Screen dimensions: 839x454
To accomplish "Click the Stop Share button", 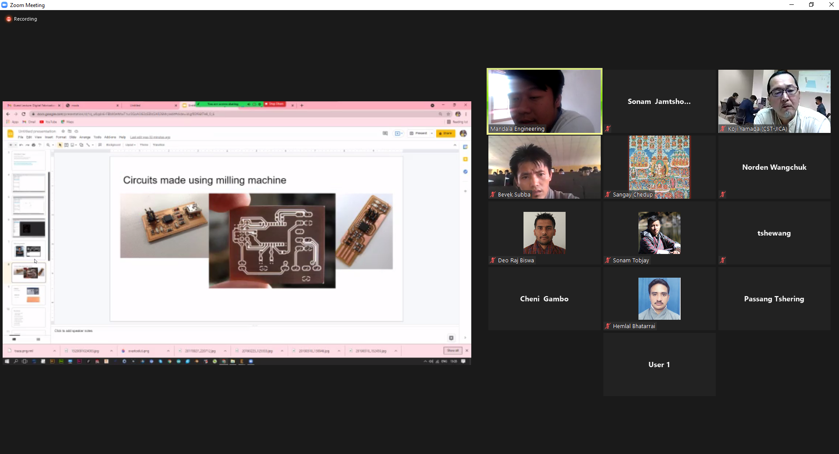I will click(275, 104).
